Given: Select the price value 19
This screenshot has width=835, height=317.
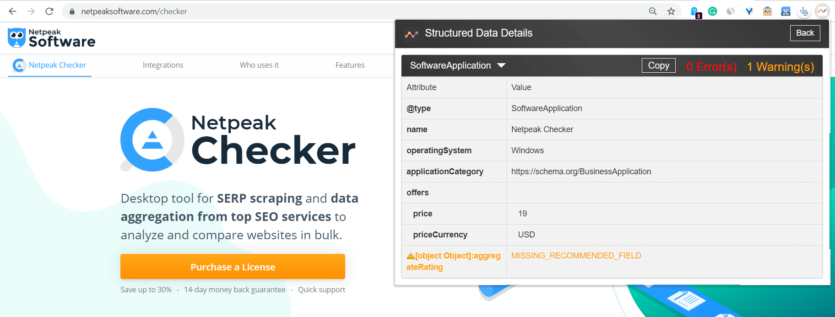Looking at the screenshot, I should tap(522, 214).
